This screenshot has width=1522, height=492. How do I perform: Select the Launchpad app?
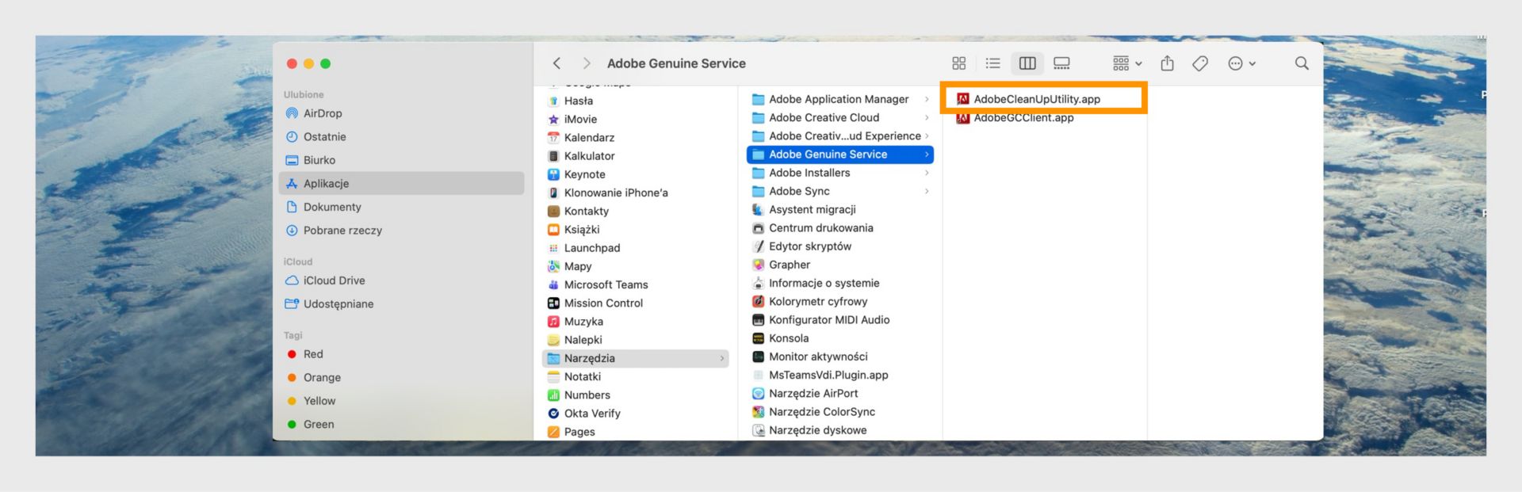pyautogui.click(x=636, y=248)
